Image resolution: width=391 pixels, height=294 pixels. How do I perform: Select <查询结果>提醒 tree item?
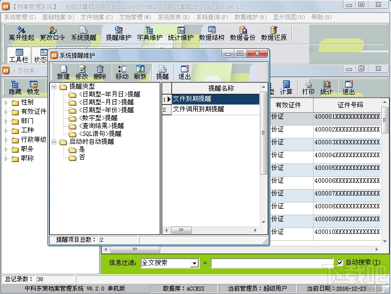pos(101,126)
